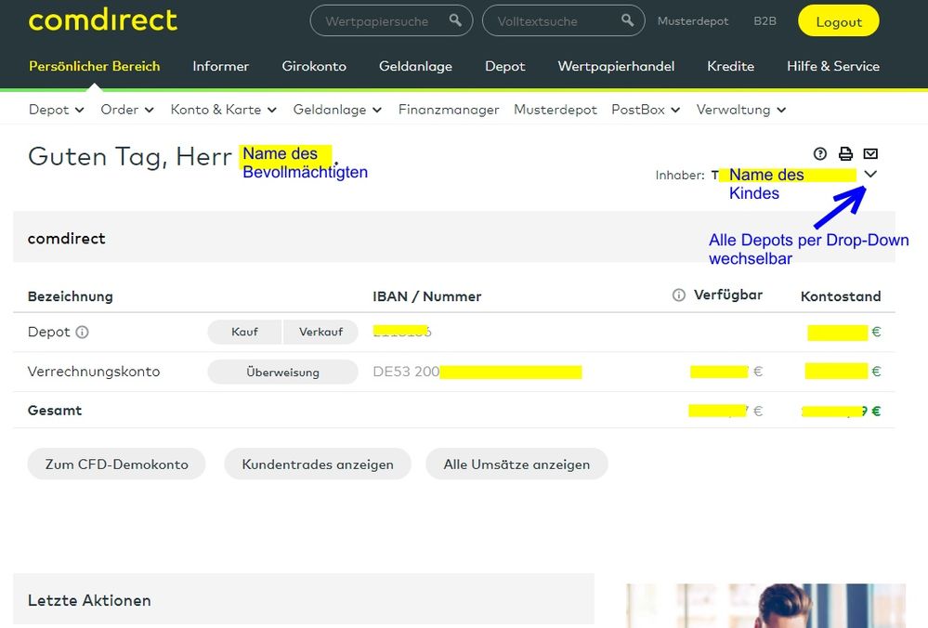928x628 pixels.
Task: Click the Wertpapiersuche magnifier icon
Action: (x=454, y=20)
